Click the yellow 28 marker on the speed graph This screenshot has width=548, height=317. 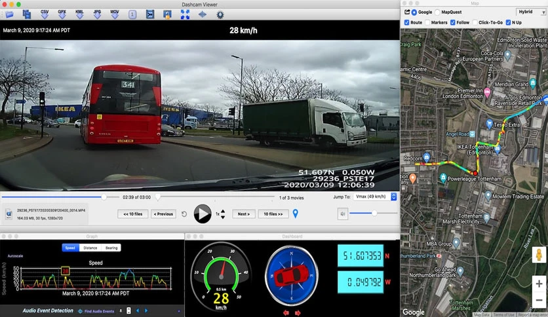(66, 271)
